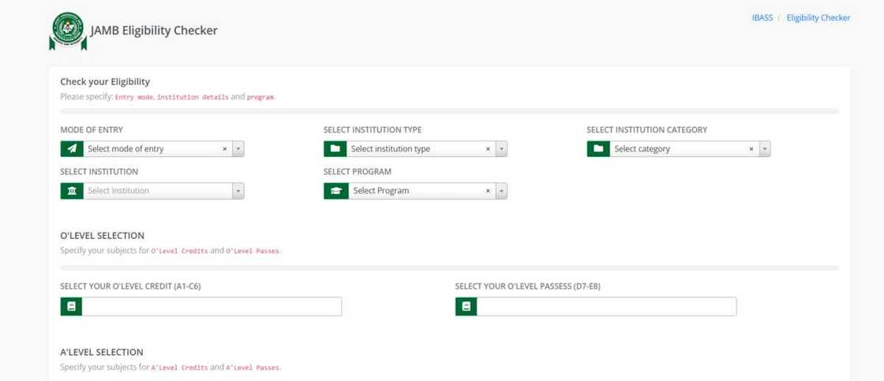This screenshot has height=381, width=884.
Task: Open the Select Institution dropdown
Action: click(163, 191)
